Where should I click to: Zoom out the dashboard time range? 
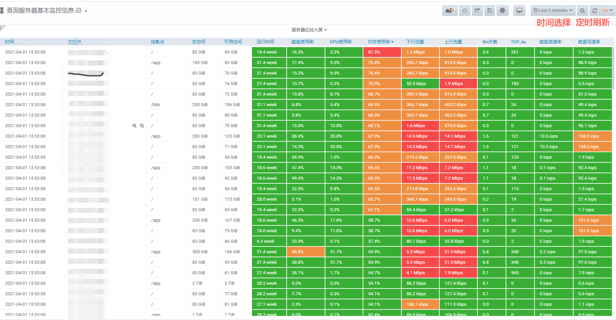(582, 11)
